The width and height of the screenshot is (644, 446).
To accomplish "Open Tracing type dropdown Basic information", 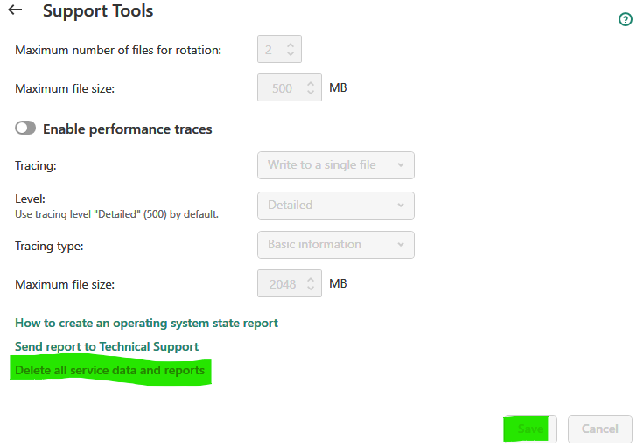I will pos(335,245).
